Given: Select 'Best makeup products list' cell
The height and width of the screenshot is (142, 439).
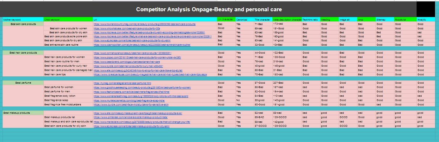Looking at the screenshot, I should [68, 117].
